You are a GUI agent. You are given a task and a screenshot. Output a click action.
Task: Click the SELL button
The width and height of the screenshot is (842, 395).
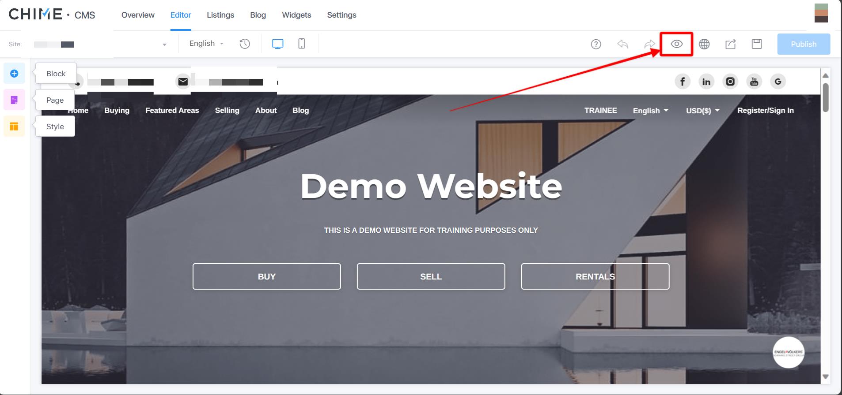pos(431,276)
